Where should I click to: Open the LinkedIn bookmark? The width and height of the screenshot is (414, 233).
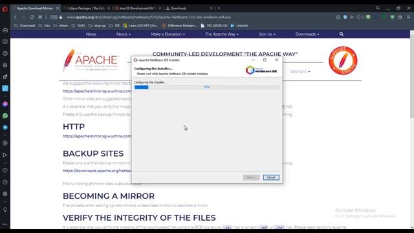(x=239, y=26)
